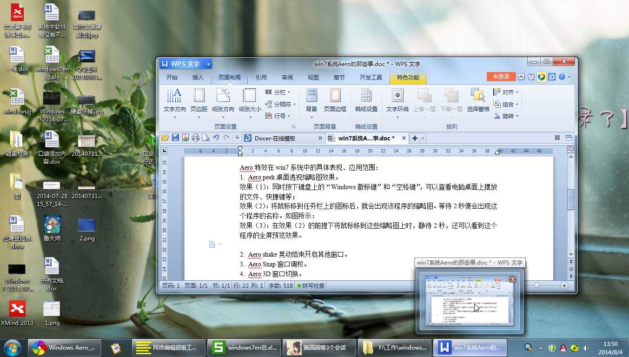Image resolution: width=629 pixels, height=357 pixels.
Task: Click the print preview icon
Action: click(x=206, y=138)
